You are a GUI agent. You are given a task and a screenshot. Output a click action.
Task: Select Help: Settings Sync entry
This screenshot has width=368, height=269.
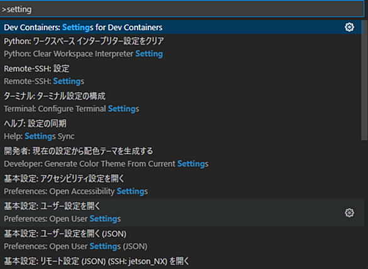[x=182, y=130]
